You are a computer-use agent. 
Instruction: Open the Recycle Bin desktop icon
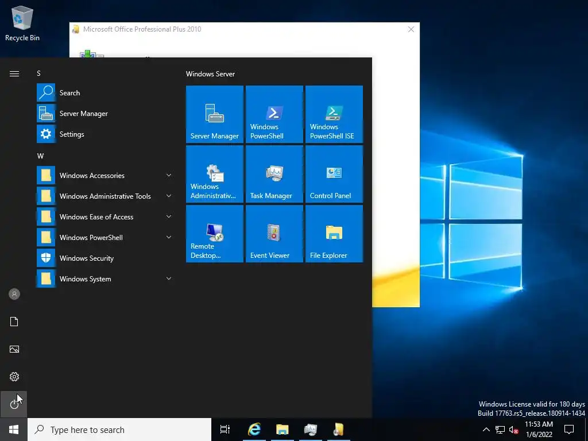point(22,23)
